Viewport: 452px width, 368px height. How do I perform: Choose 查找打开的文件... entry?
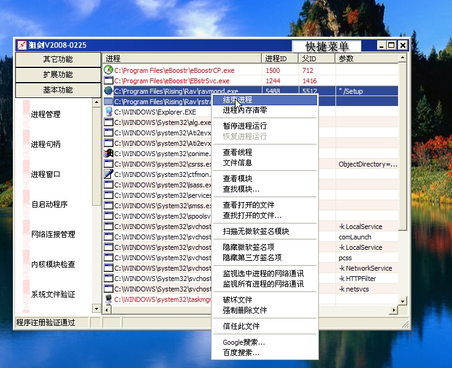[x=265, y=216]
